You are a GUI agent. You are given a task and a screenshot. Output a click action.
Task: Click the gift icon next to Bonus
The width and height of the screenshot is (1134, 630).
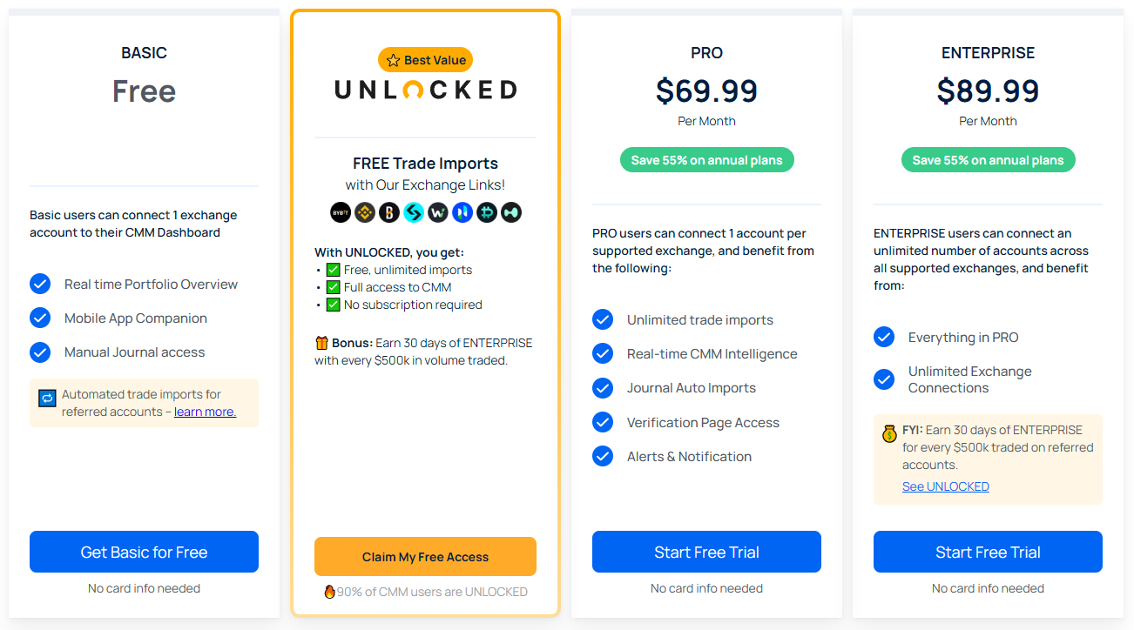click(321, 343)
